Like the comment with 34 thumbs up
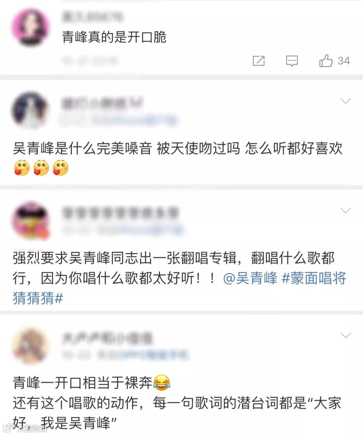Viewport: 363px width, 435px height. pyautogui.click(x=326, y=61)
